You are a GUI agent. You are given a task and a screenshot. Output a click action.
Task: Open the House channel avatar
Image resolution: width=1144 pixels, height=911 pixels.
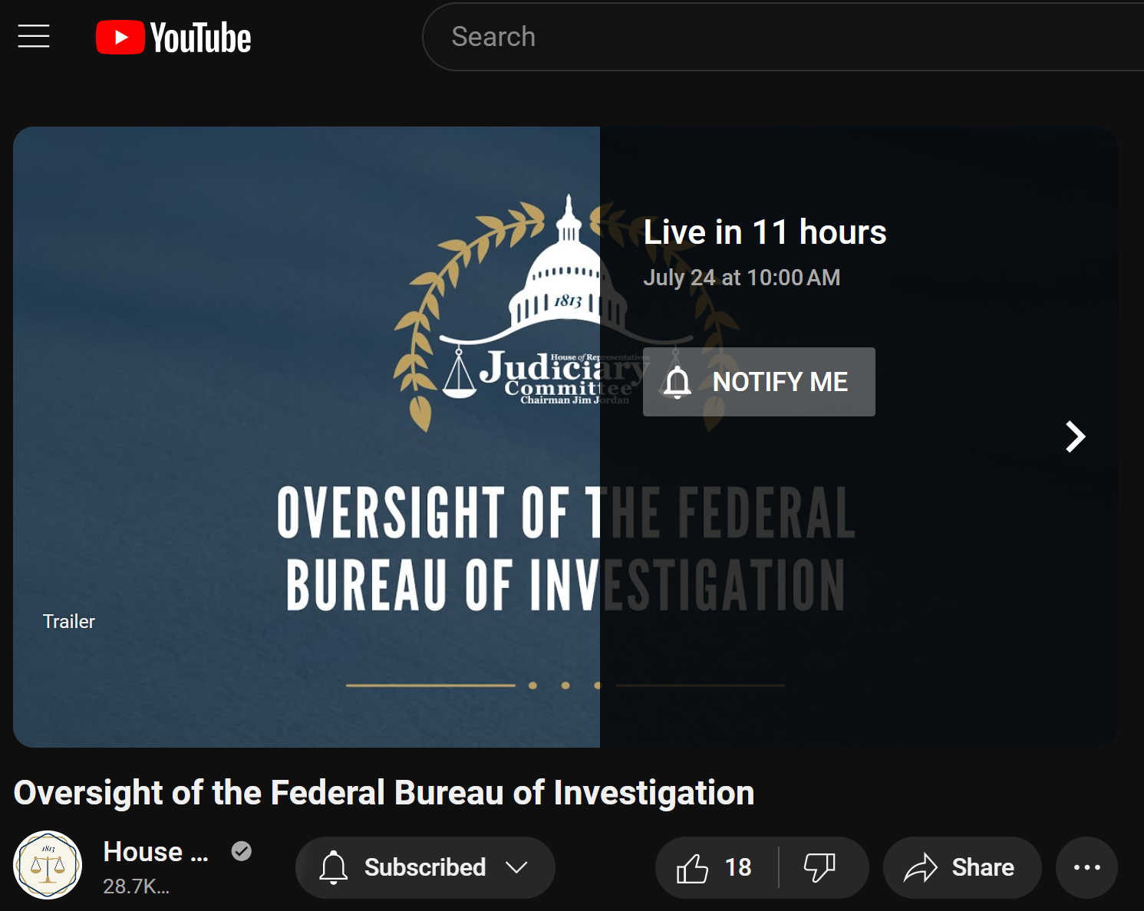[48, 865]
